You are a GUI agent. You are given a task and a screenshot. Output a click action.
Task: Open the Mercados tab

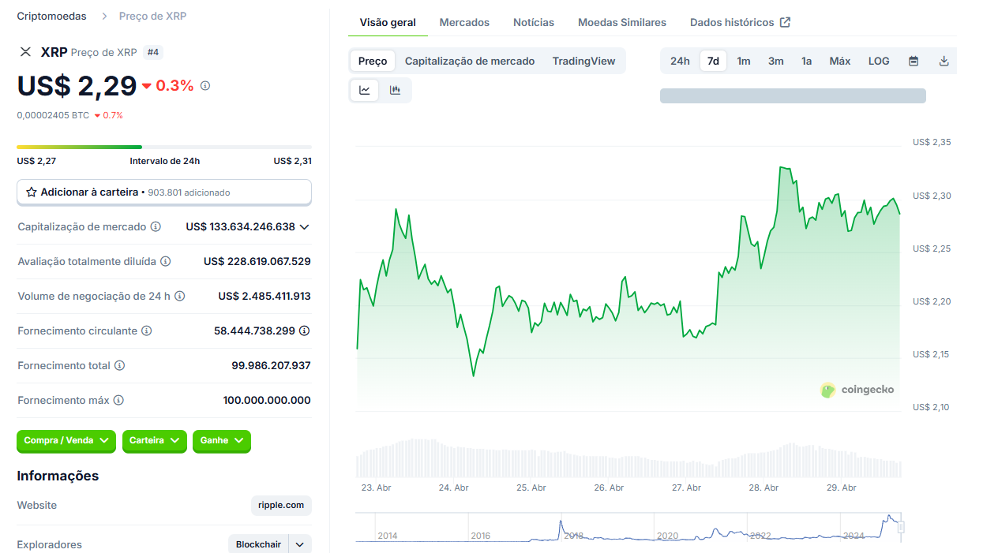tap(464, 22)
